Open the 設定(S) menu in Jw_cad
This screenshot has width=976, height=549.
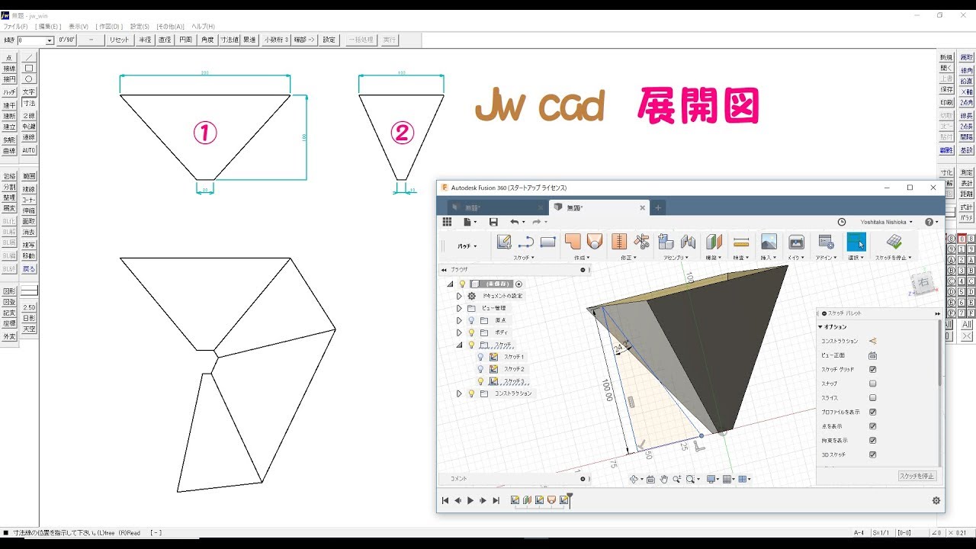[140, 26]
